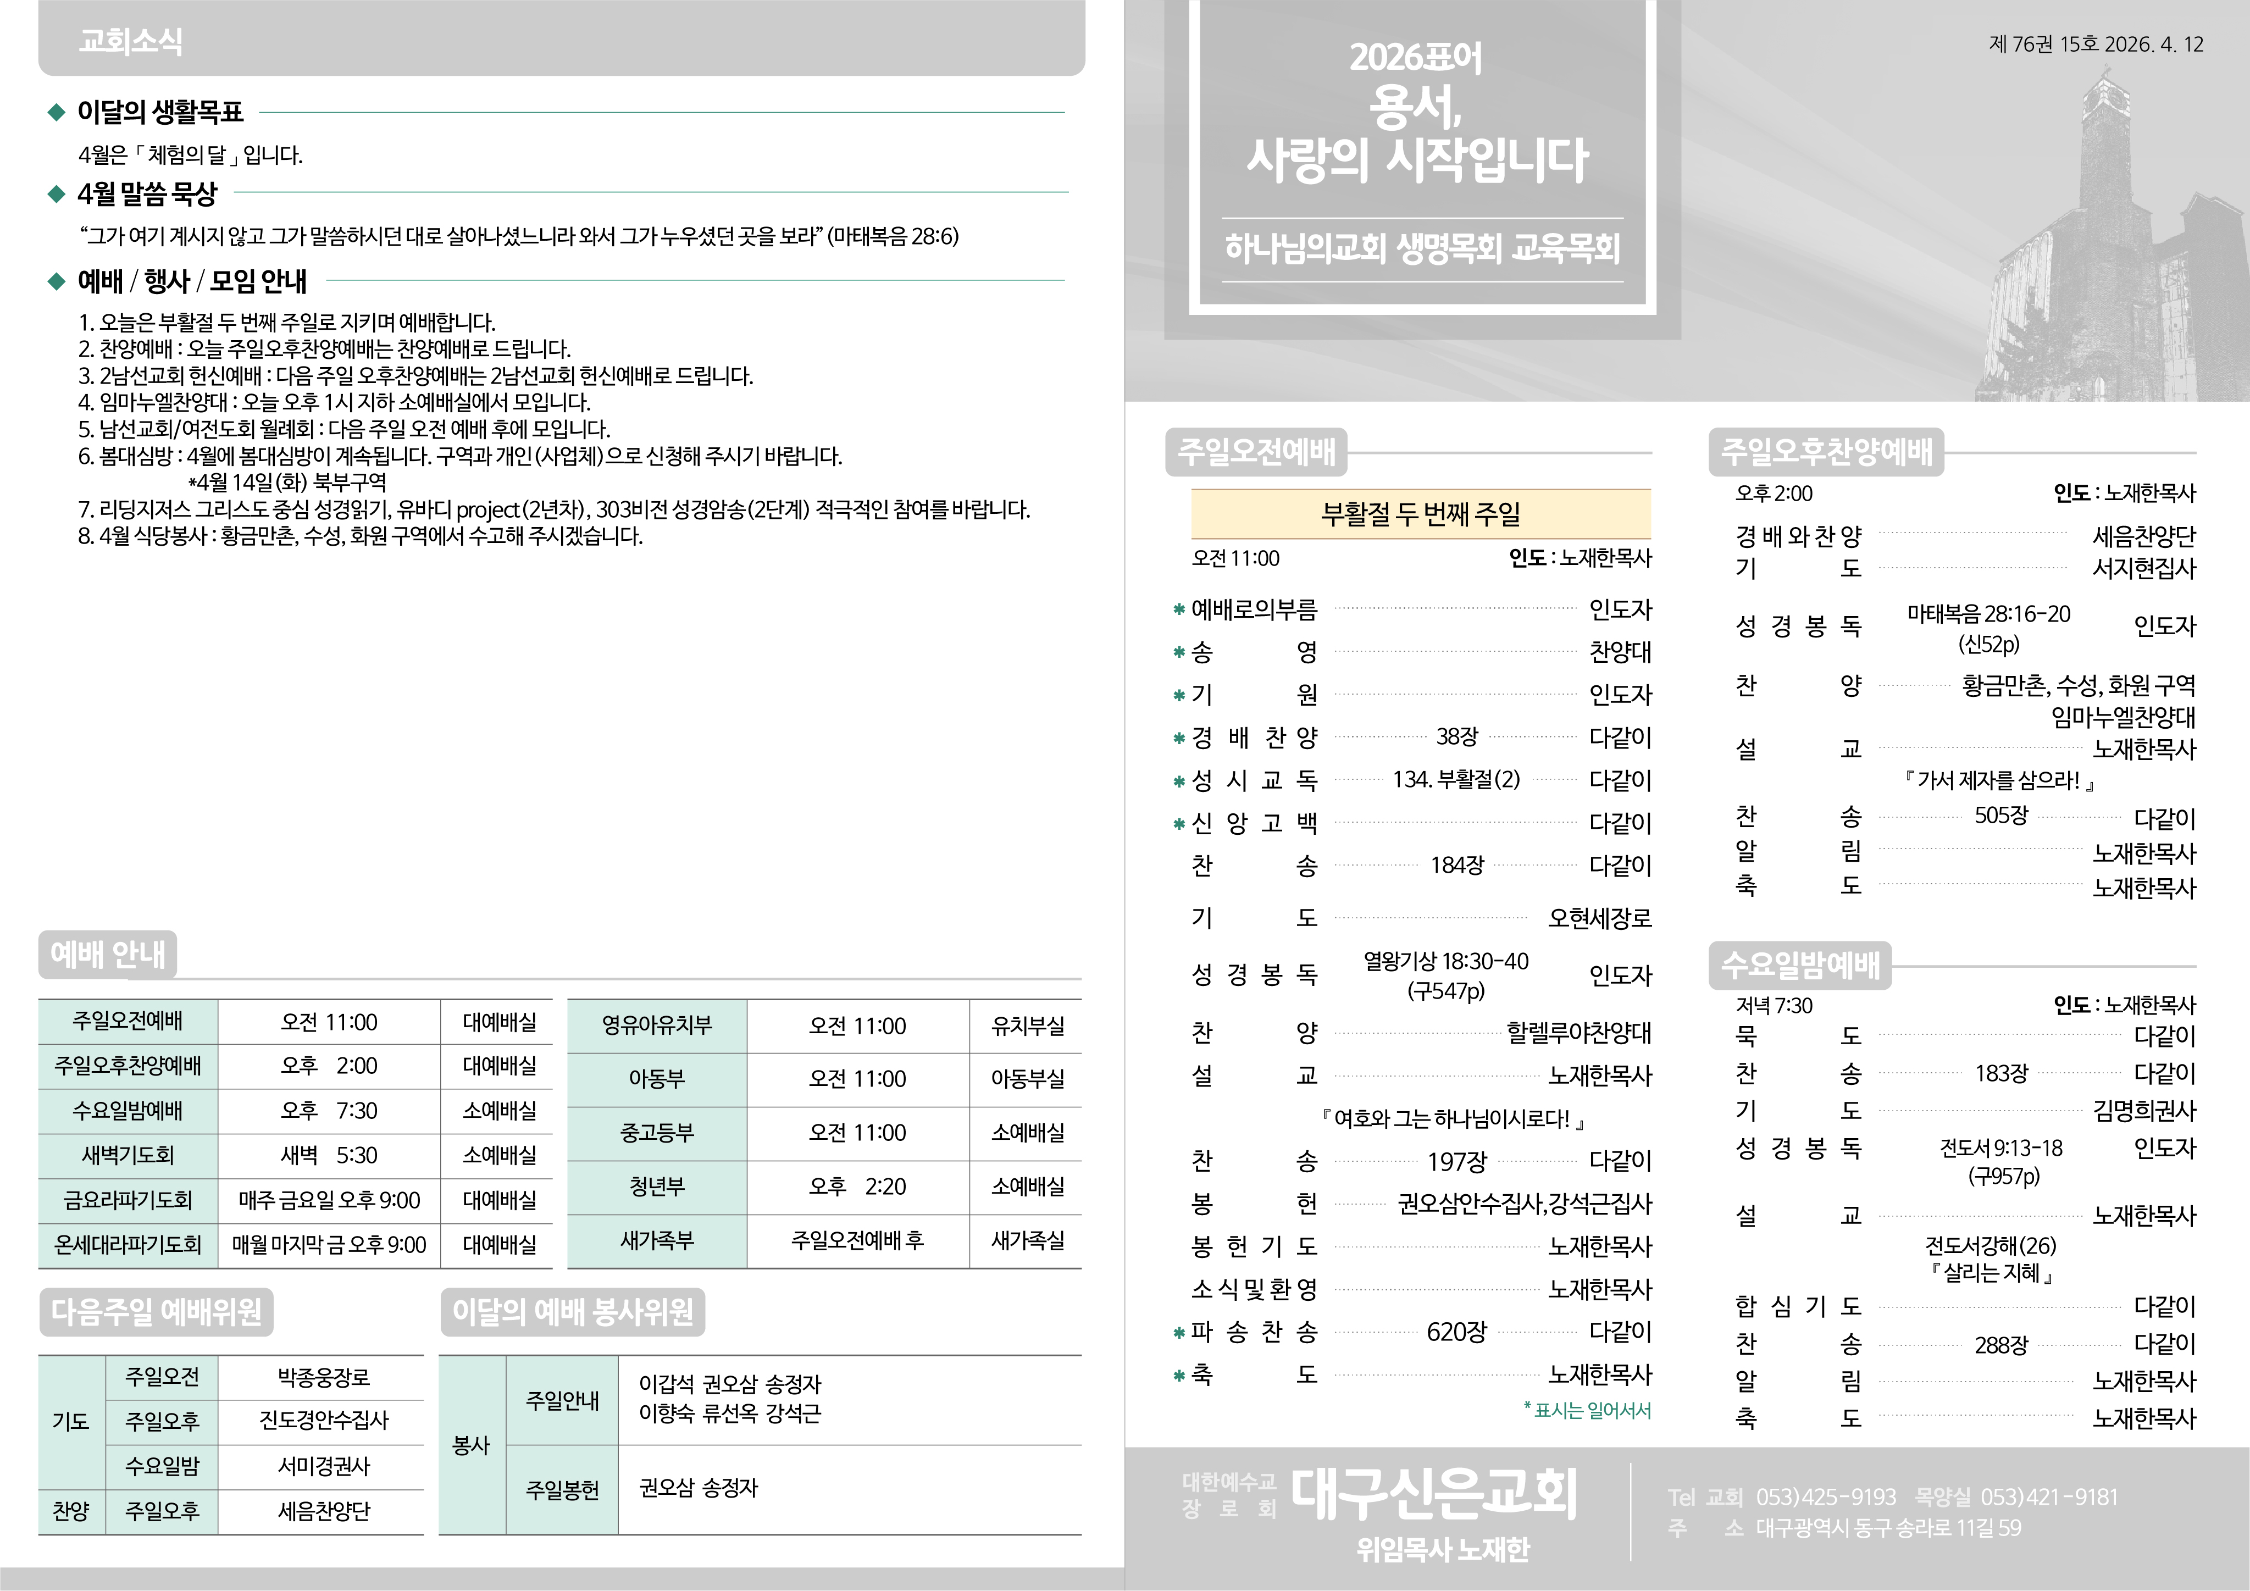Click the asterisk mark before 예배로의부름
2250x1591 pixels.
1179,611
